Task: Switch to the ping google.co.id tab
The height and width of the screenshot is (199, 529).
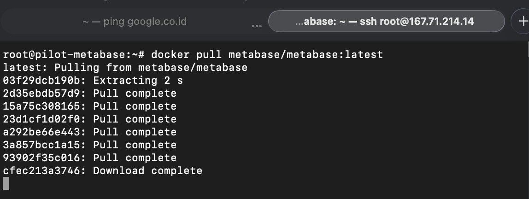Action: pos(135,21)
